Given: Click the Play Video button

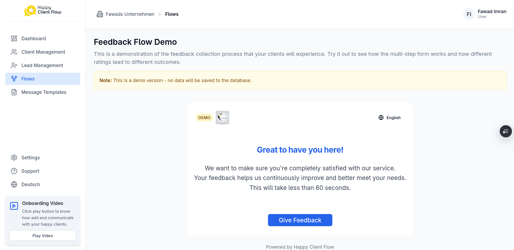Looking at the screenshot, I should [x=42, y=236].
